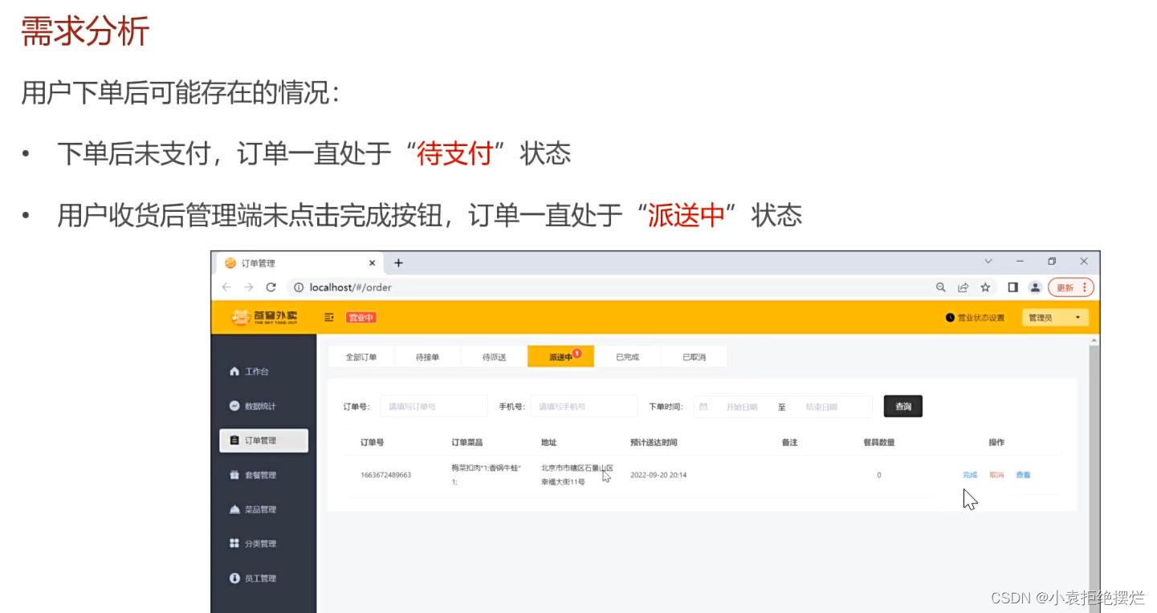Open 营业状态设置 business status clock icon
This screenshot has width=1157, height=613.
[x=951, y=317]
